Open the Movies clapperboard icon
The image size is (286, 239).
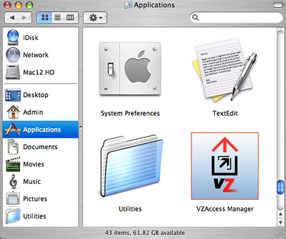click(x=13, y=164)
